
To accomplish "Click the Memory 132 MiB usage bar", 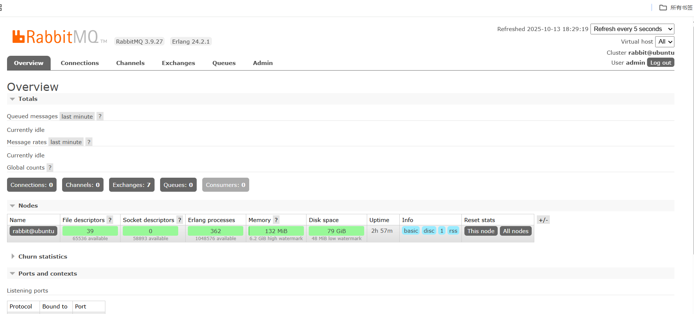I will point(276,231).
